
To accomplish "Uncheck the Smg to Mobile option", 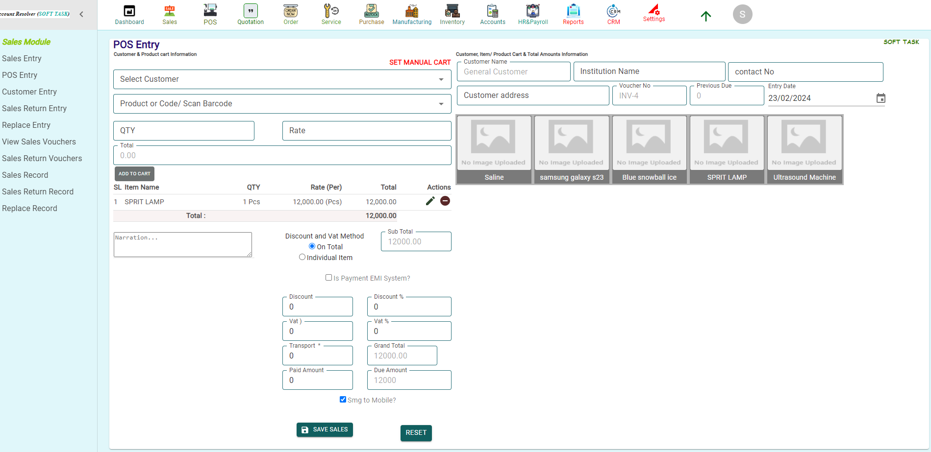I will tap(343, 399).
